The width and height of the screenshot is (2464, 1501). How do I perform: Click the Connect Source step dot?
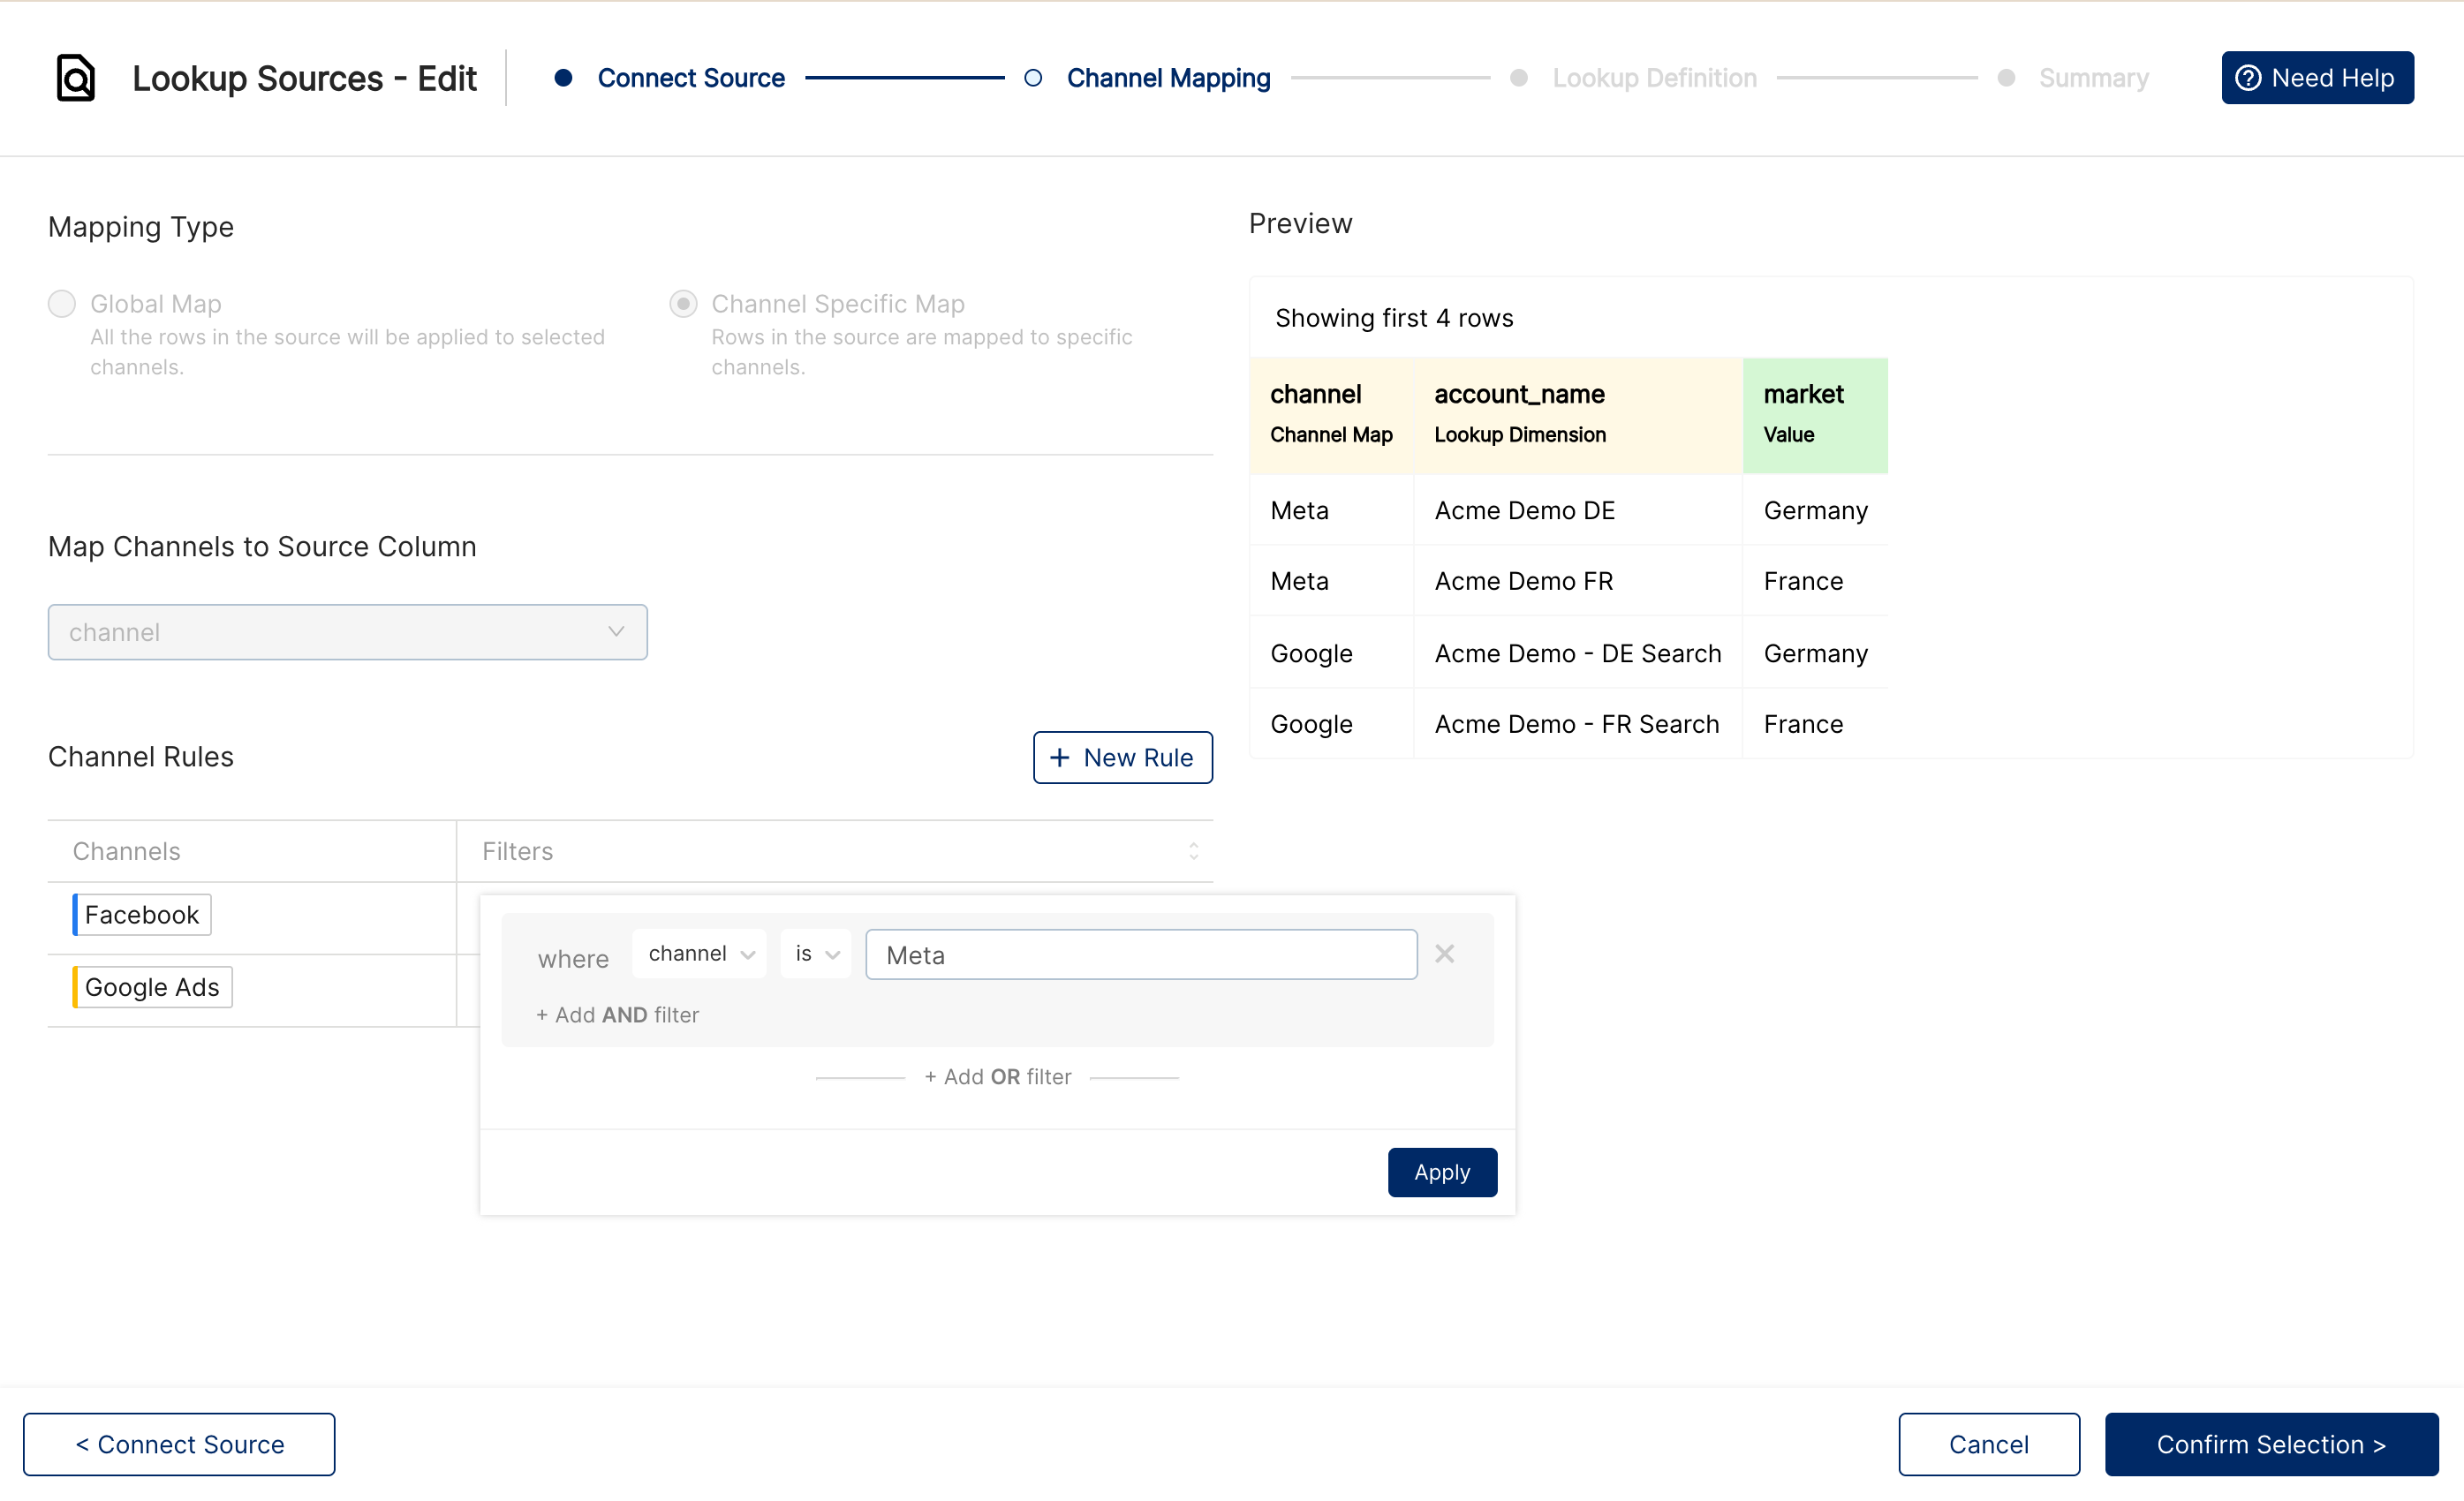click(563, 78)
